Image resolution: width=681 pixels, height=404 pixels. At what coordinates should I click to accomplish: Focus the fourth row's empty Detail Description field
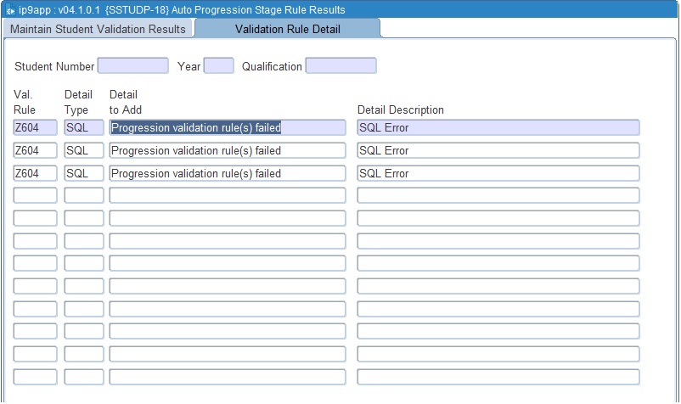click(498, 196)
